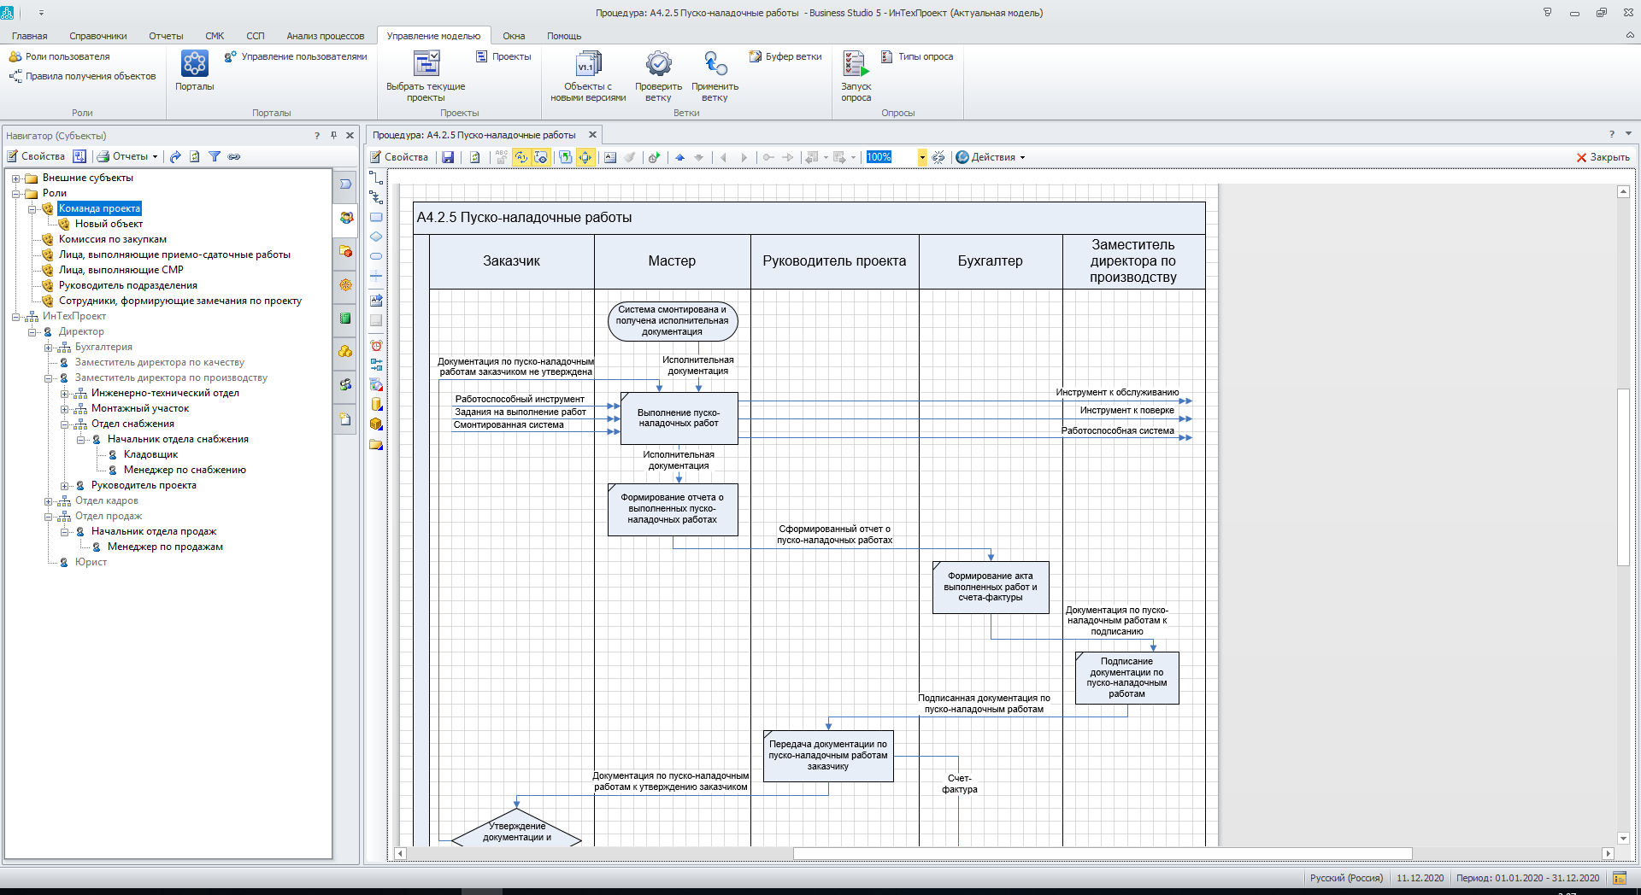
Task: Toggle the highlighted pan/move arrows toolbar button
Action: coord(585,157)
